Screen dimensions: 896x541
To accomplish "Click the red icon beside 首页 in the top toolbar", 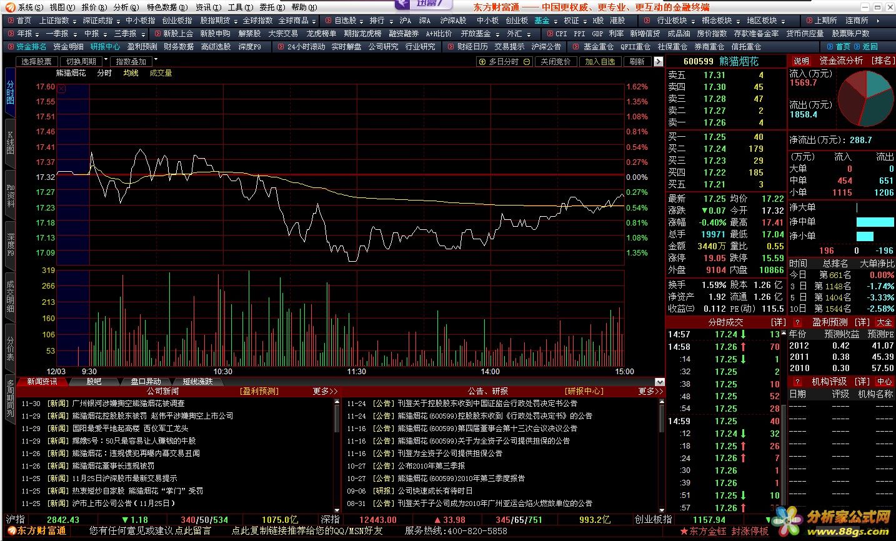I will [11, 21].
